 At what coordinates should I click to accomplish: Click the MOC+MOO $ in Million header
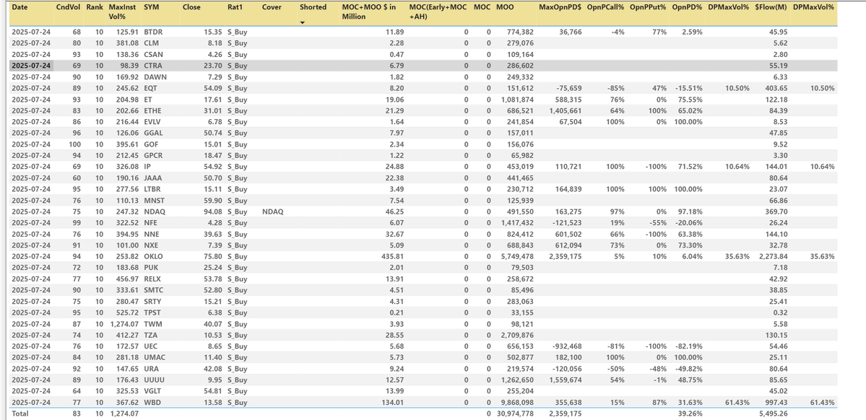(x=370, y=12)
